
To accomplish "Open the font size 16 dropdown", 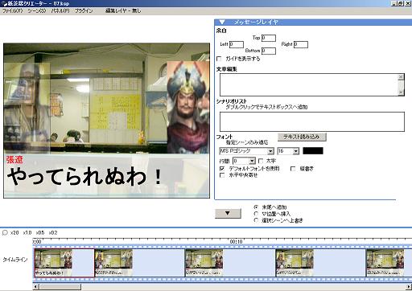I will pos(295,151).
